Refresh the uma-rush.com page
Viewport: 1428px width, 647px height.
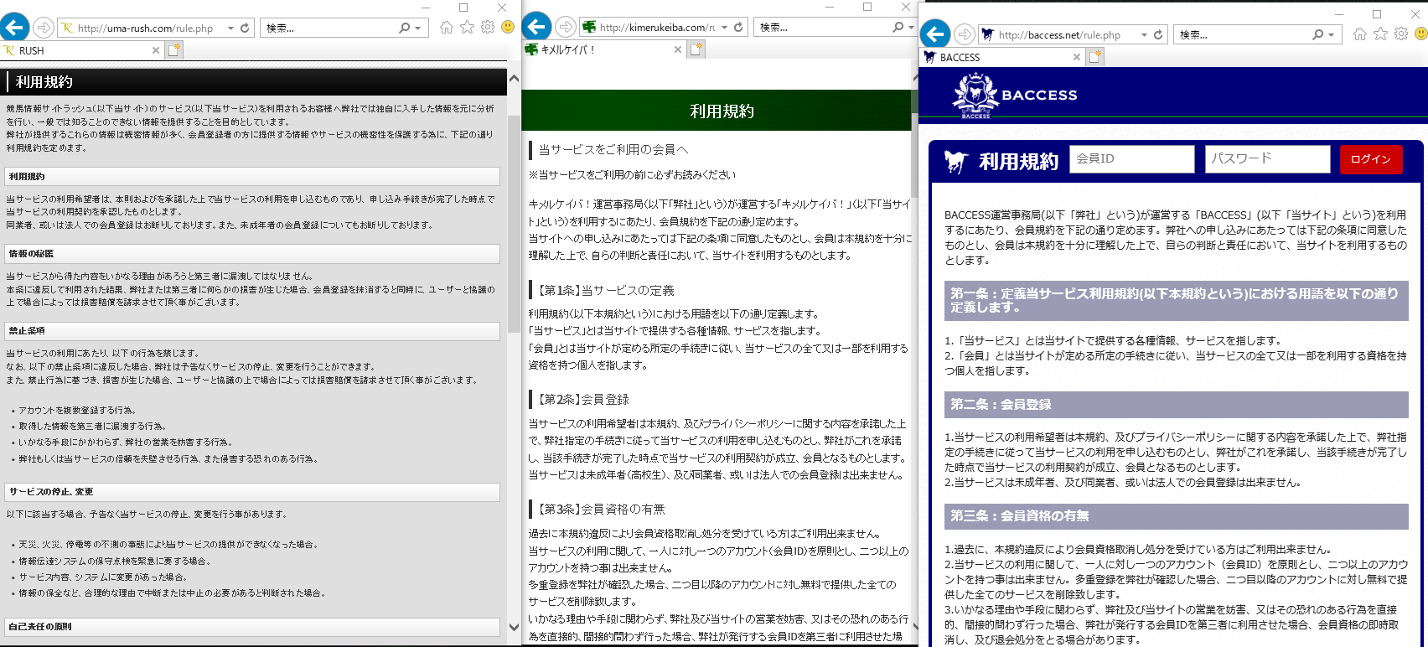[245, 28]
